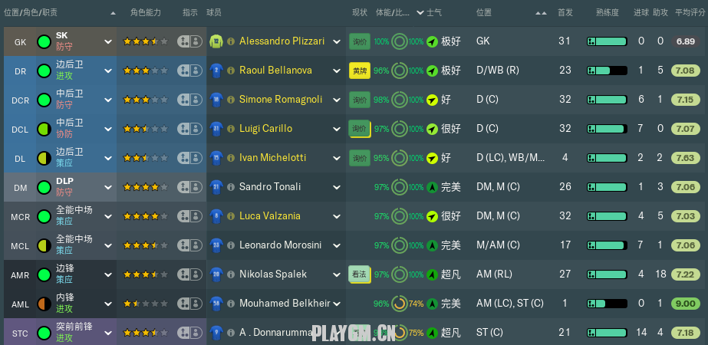This screenshot has width=708, height=345.
Task: Click Mouhamed Belkheir's match sharpness circle
Action: (399, 304)
